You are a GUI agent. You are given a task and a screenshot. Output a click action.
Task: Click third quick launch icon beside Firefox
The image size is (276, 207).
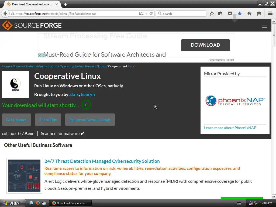coord(44,203)
